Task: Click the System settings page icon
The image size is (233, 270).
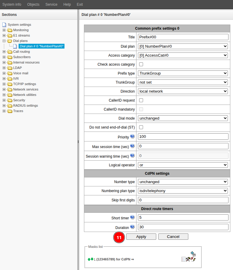Action: point(4,25)
